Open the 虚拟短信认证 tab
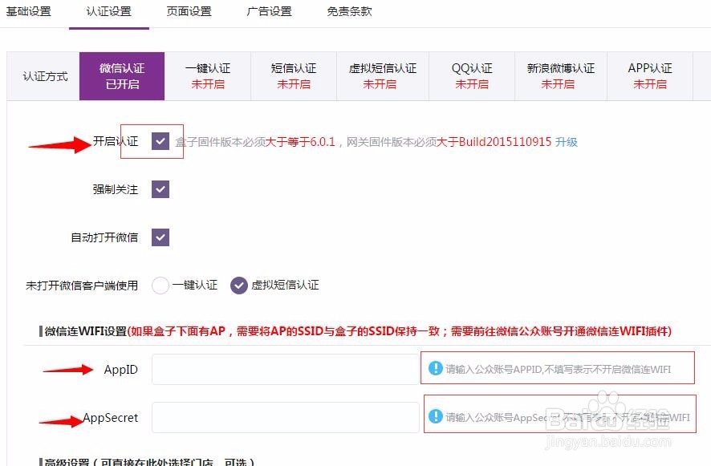The width and height of the screenshot is (711, 466). pyautogui.click(x=383, y=75)
